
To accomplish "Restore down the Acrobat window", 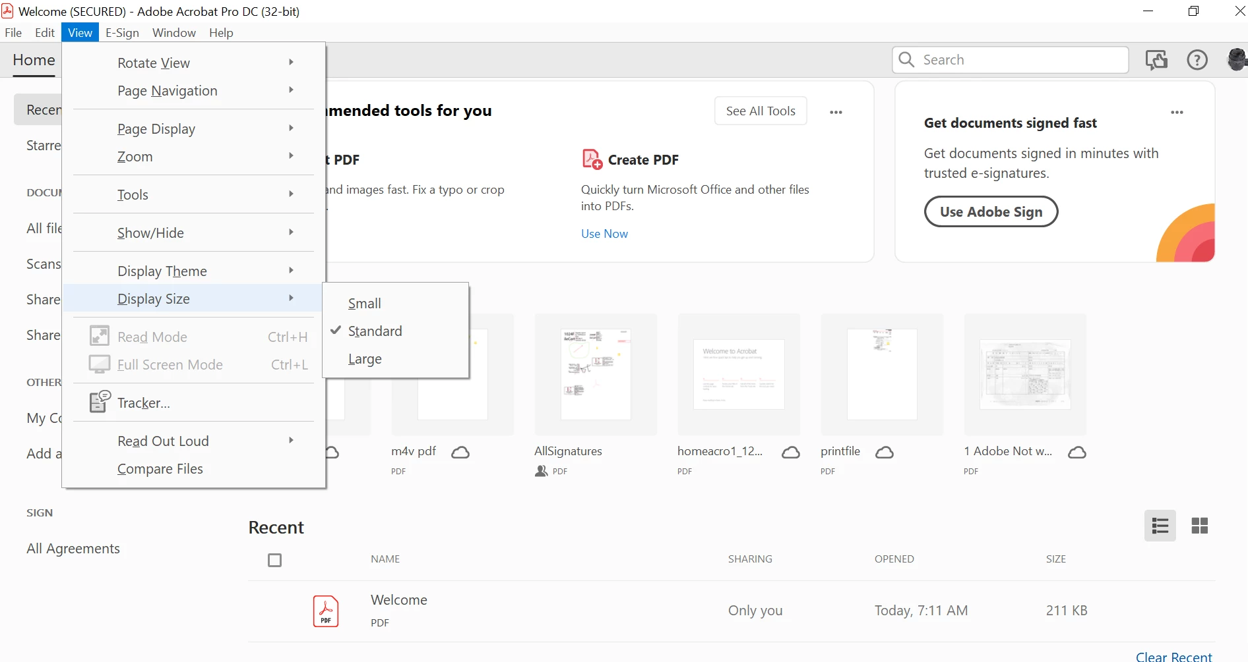I will pos(1193,11).
